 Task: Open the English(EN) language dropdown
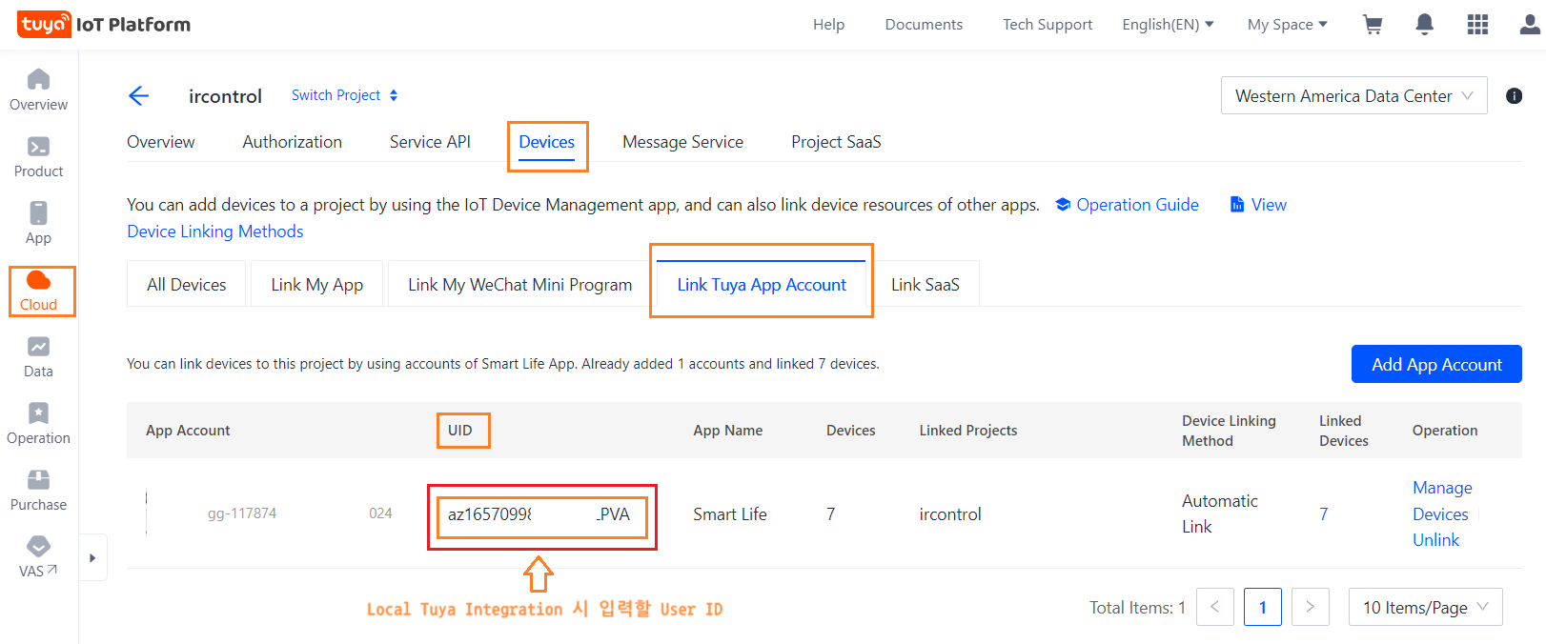(1168, 25)
